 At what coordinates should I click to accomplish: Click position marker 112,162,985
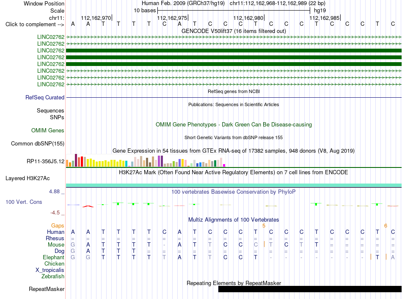click(324, 18)
